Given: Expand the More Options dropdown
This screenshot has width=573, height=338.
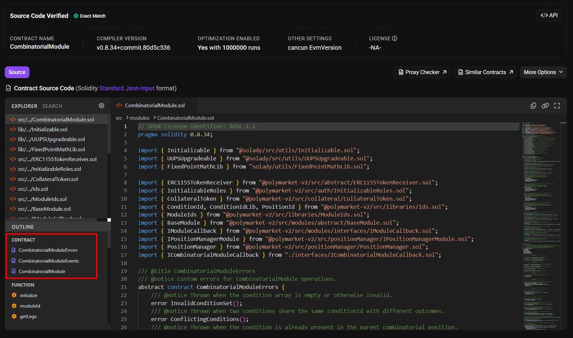Looking at the screenshot, I should click(x=543, y=72).
